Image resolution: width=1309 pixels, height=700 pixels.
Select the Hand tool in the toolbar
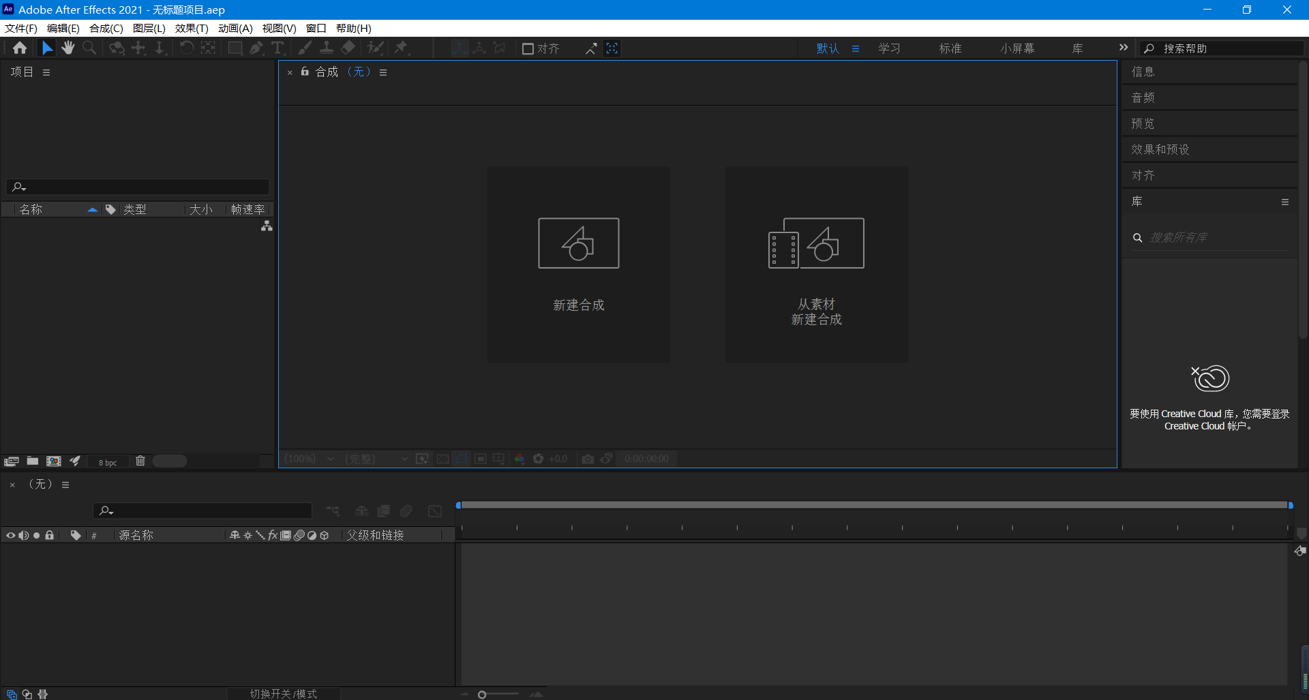pyautogui.click(x=67, y=48)
